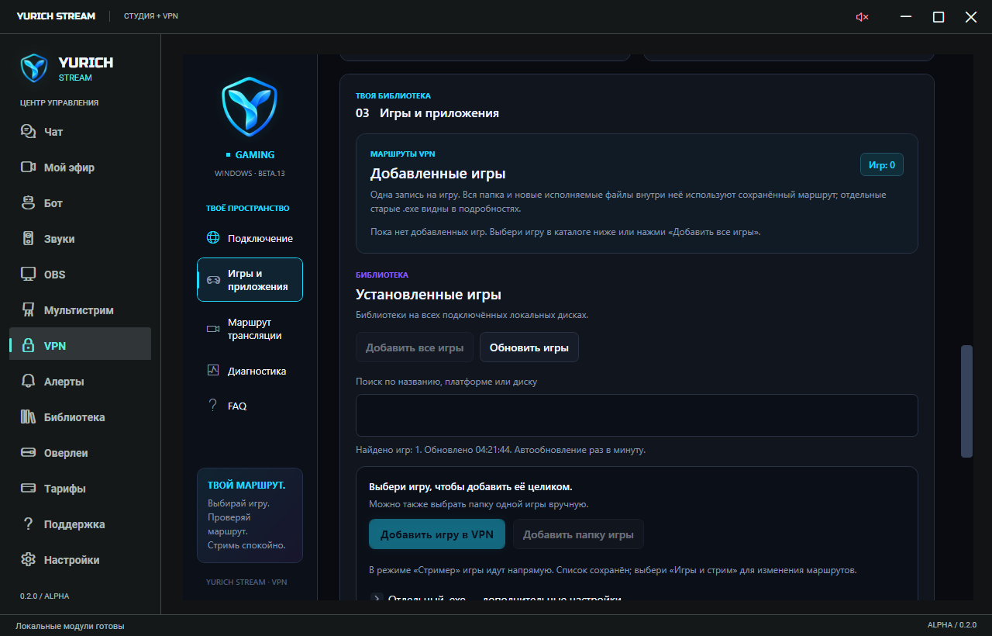
Task: Click the 'СТУДИЯ + VPN' title bar label
Action: 151,16
